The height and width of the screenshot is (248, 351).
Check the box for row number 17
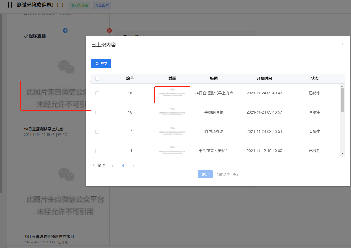click(97, 132)
